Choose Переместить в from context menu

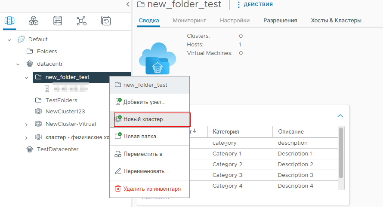tap(149, 154)
